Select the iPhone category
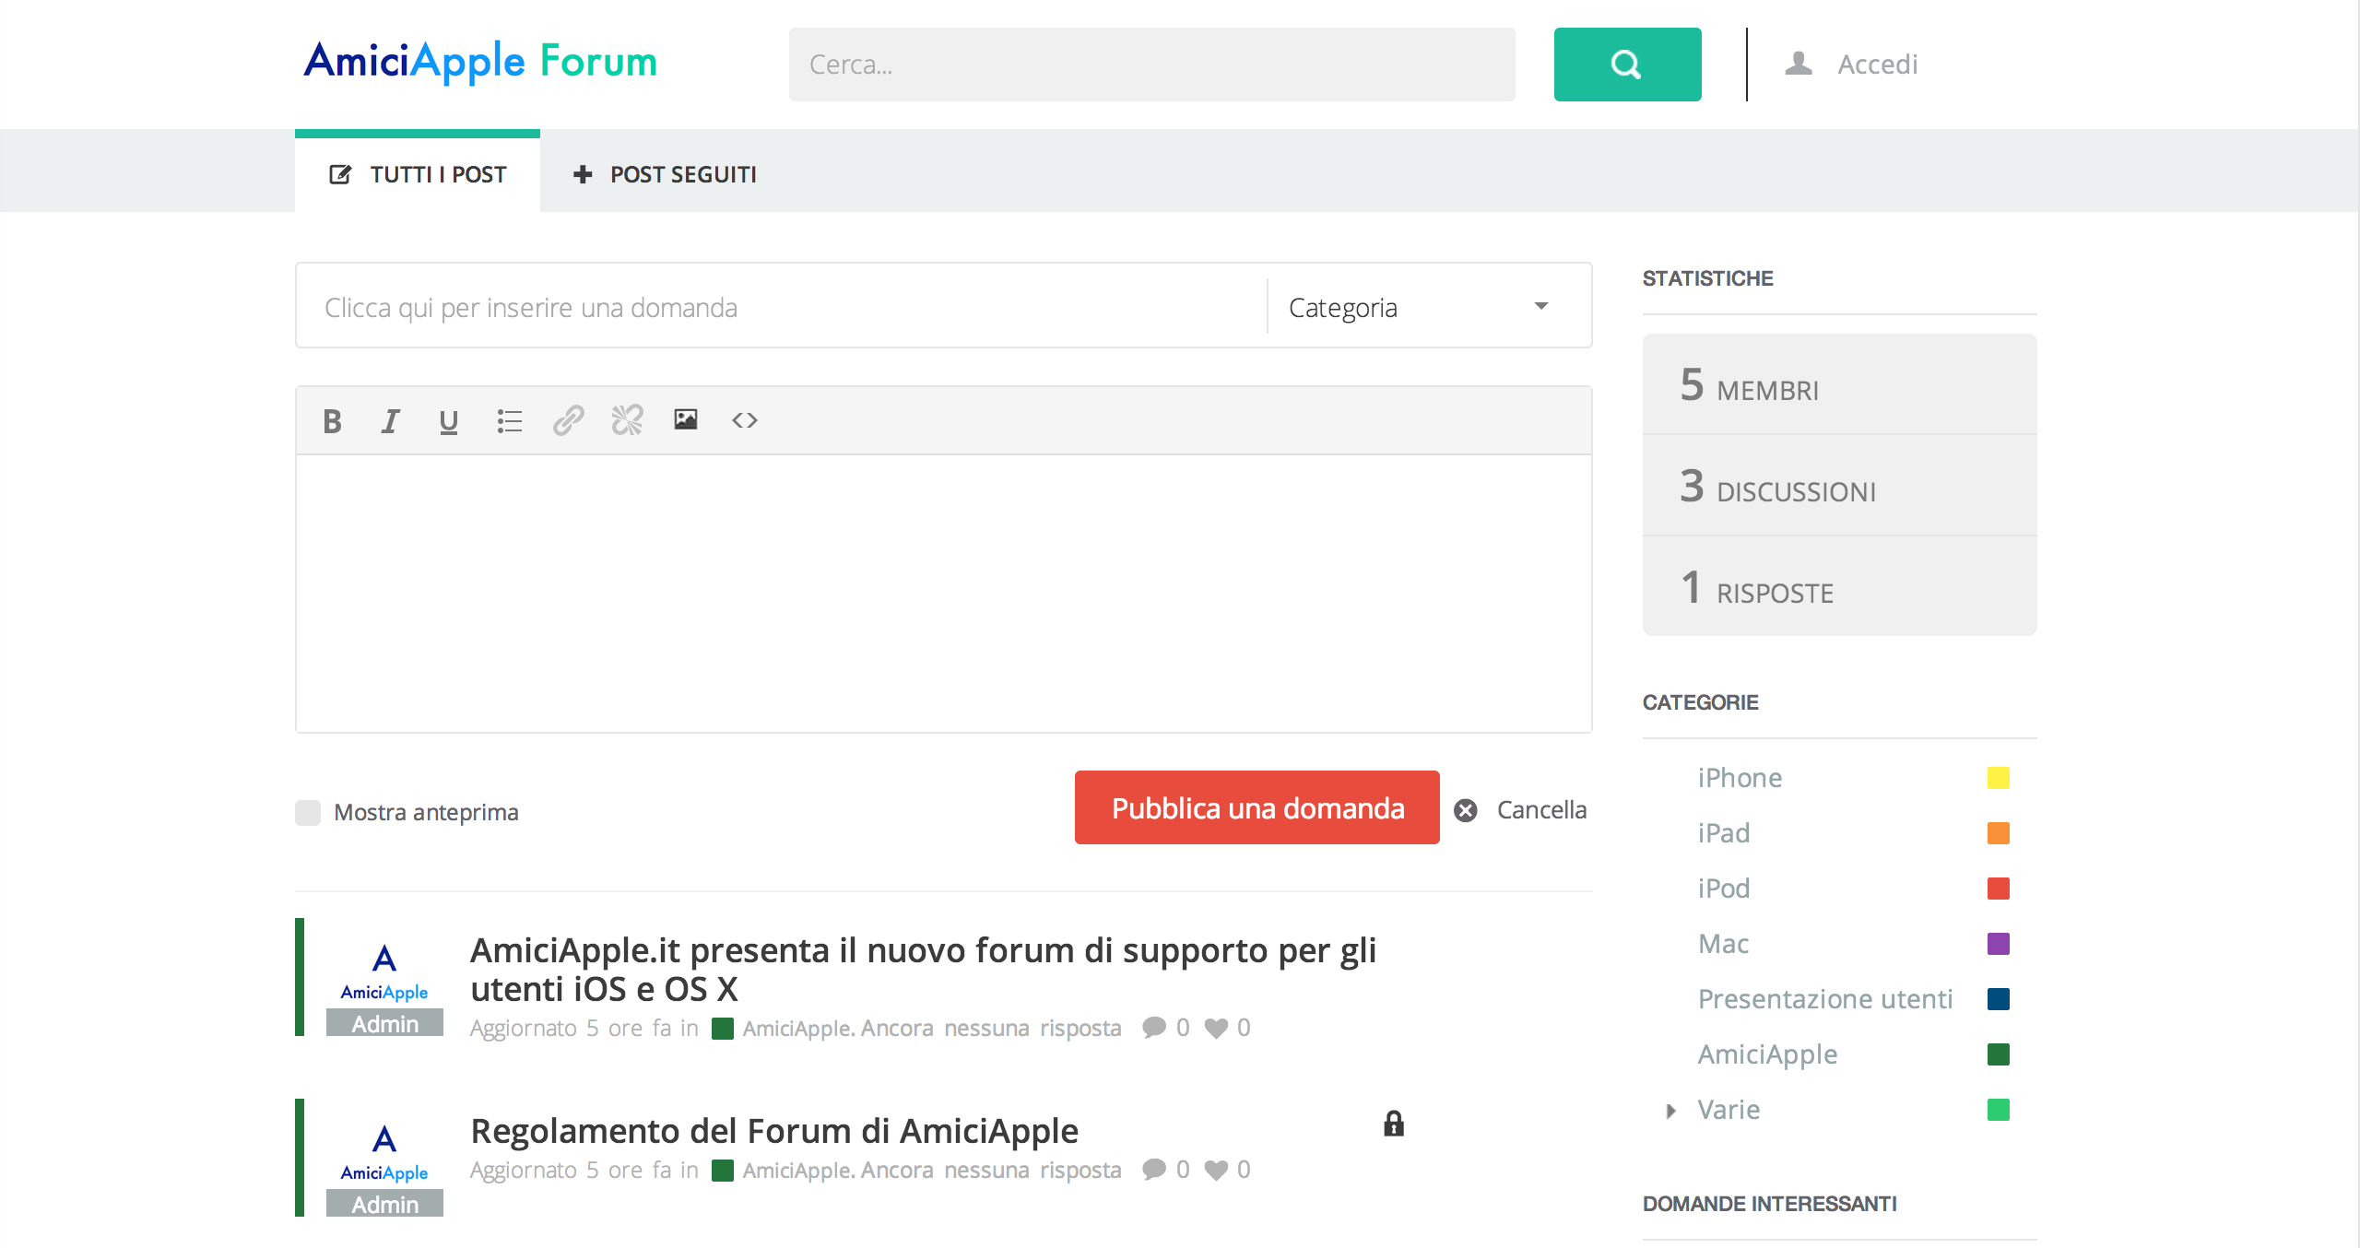This screenshot has height=1248, width=2360. pos(1740,778)
